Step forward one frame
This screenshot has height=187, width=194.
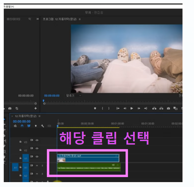point(139,108)
